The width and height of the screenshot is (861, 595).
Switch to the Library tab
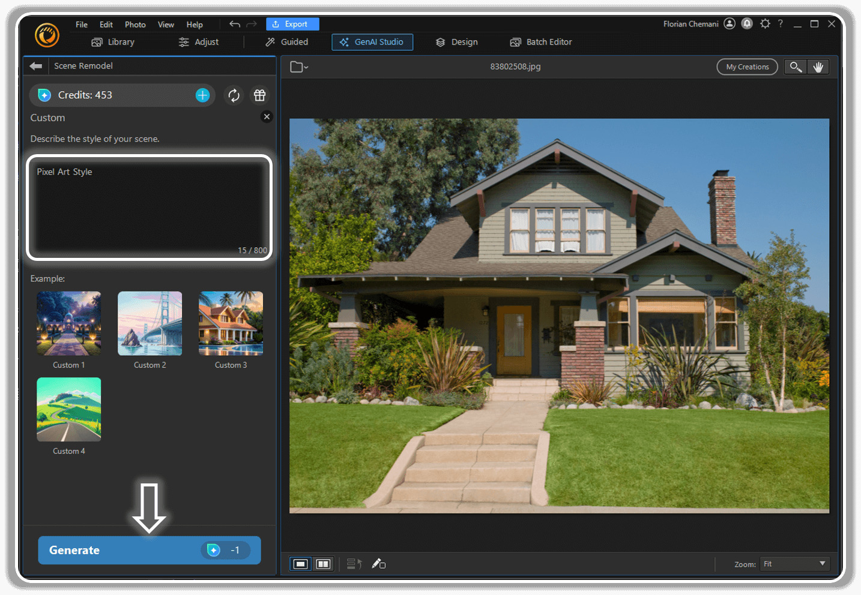tap(113, 42)
